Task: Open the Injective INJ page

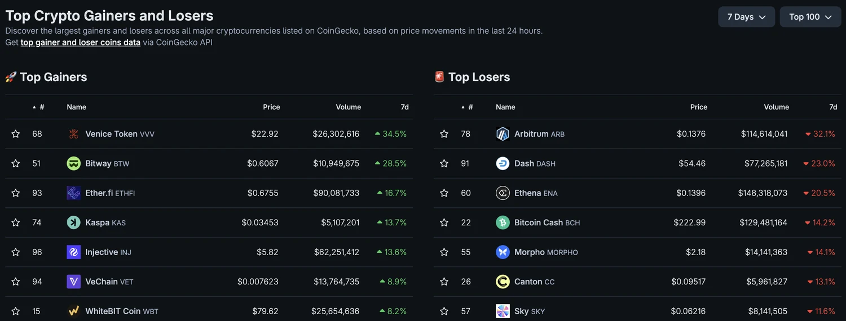Action: pyautogui.click(x=108, y=252)
